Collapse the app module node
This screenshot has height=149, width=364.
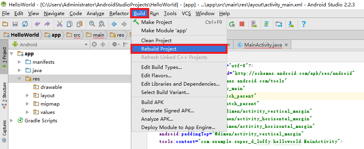point(12,54)
